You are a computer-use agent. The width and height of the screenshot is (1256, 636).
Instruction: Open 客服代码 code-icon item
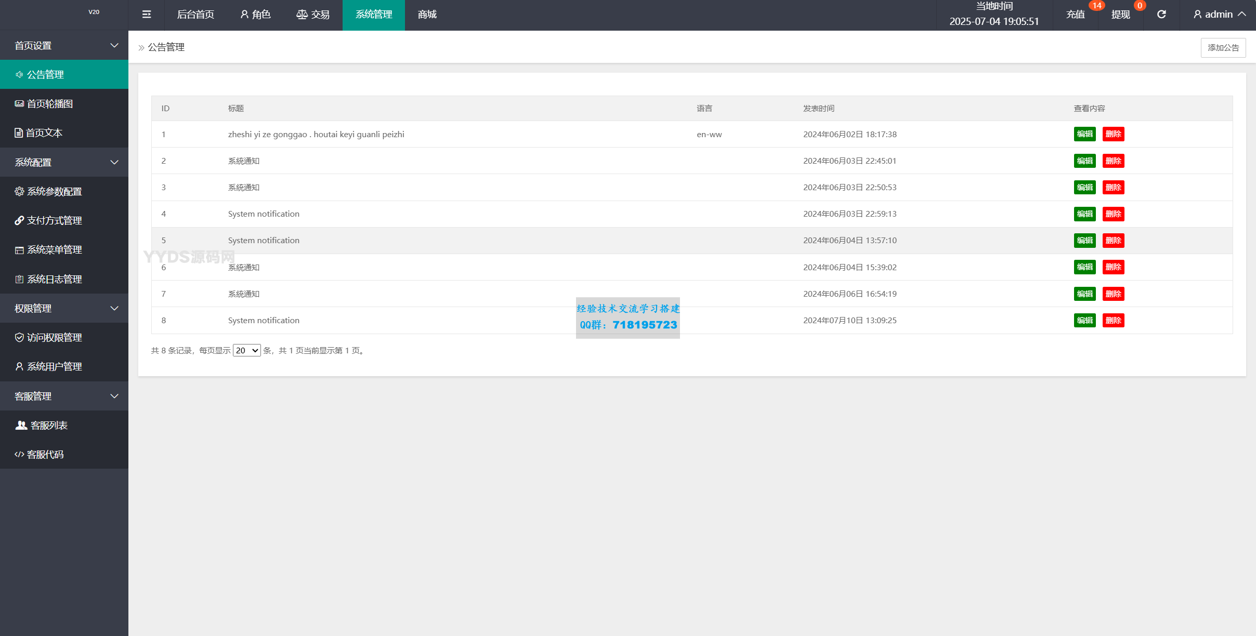[45, 455]
